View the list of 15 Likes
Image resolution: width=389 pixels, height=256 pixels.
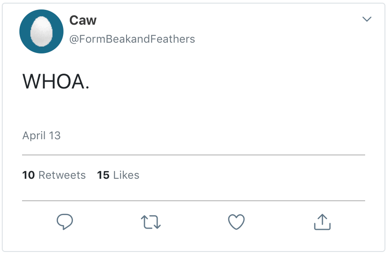(118, 175)
